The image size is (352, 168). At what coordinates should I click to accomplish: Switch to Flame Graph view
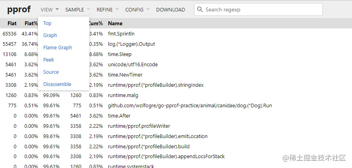click(58, 48)
